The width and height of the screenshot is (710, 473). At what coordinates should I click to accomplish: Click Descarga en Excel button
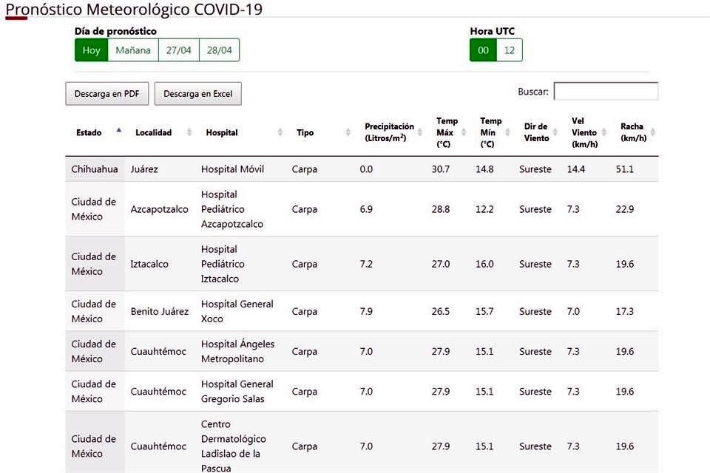click(x=197, y=94)
